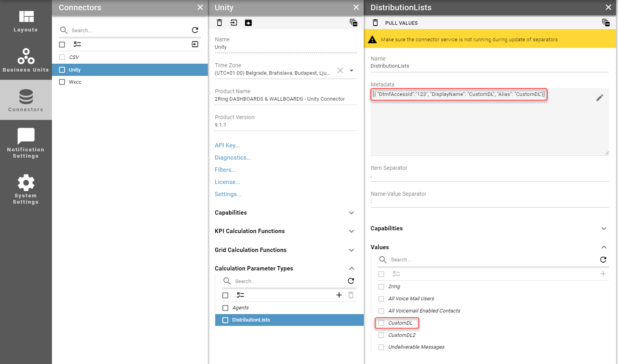The image size is (618, 364).
Task: Check the 2ring value checkbox
Action: tap(381, 287)
